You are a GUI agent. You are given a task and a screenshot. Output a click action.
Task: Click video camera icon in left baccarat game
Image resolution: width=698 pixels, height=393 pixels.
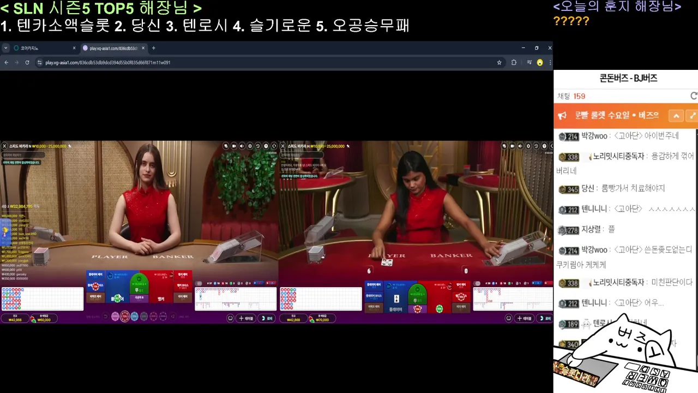coord(234,146)
